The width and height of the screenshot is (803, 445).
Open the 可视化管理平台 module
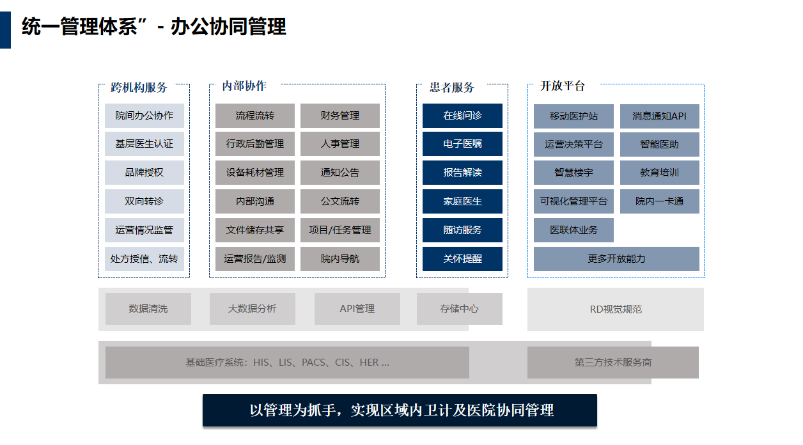[x=574, y=201]
